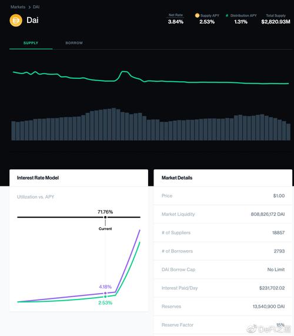Click the Net Rate label
Image resolution: width=294 pixels, height=336 pixels.
click(x=176, y=15)
